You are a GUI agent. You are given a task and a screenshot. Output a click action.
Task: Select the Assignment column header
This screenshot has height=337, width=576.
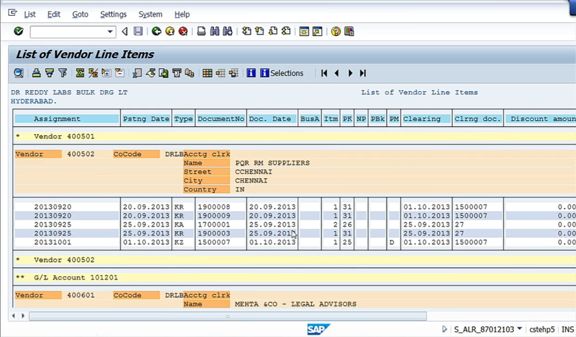66,119
